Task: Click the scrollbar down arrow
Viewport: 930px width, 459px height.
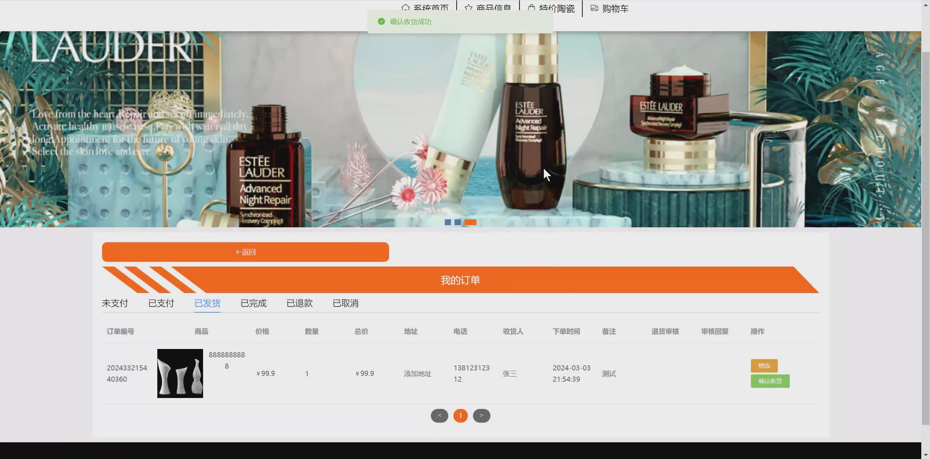Action: point(926,455)
